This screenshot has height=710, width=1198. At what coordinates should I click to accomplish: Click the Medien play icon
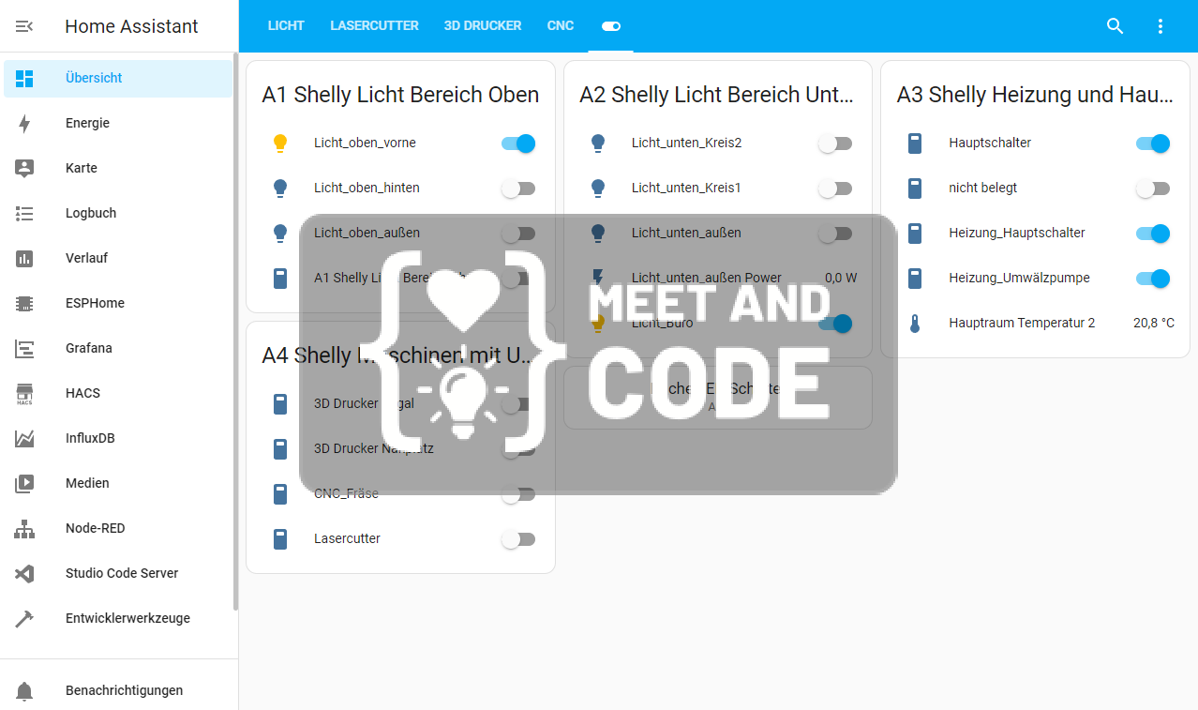(24, 484)
